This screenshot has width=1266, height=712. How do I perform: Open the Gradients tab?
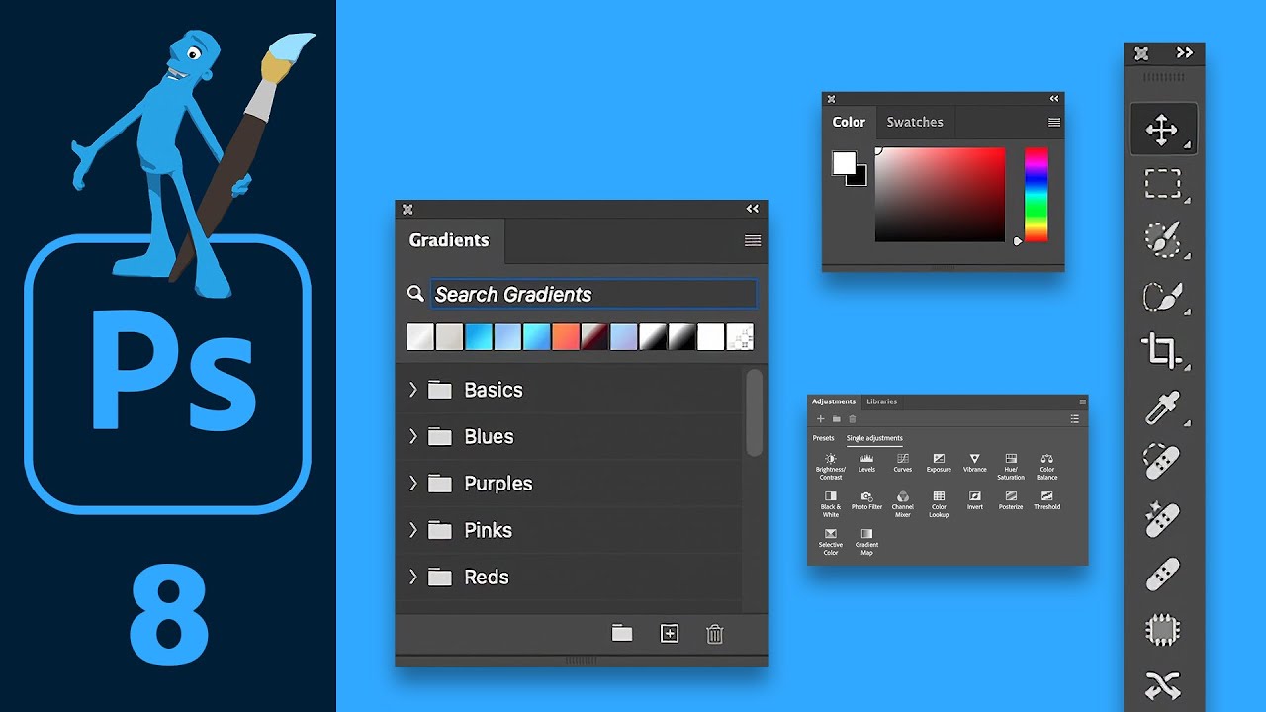(449, 240)
